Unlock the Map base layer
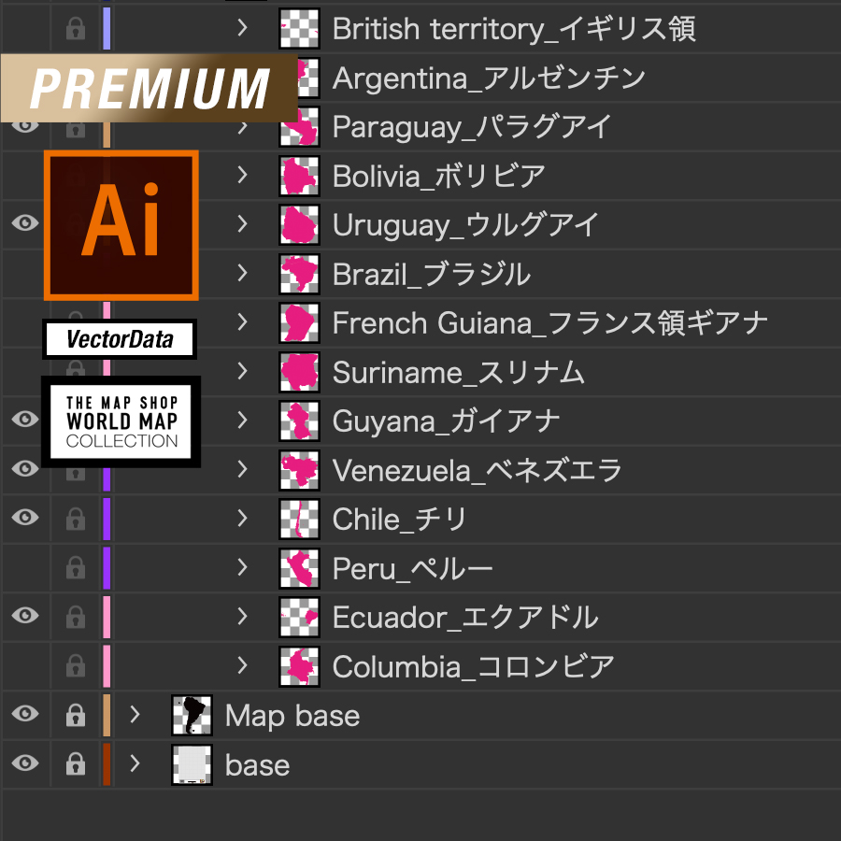 click(x=76, y=715)
